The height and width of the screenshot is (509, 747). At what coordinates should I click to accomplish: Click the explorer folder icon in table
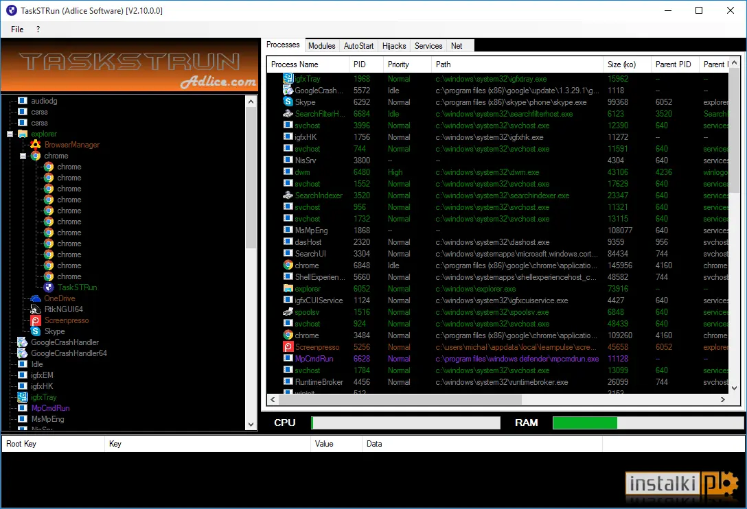click(288, 289)
